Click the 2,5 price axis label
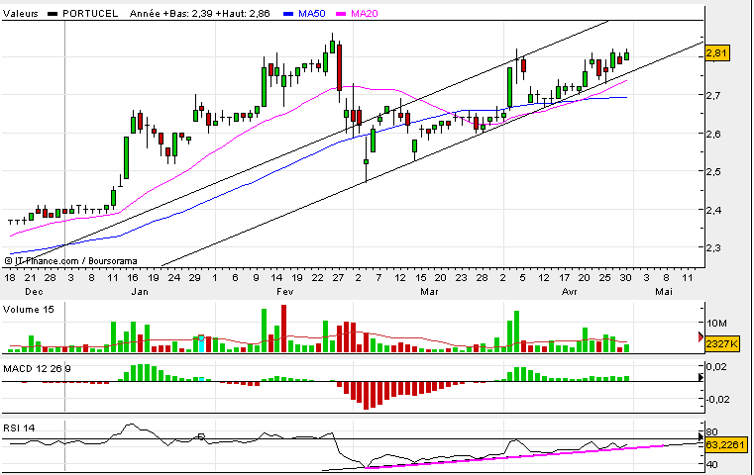The image size is (754, 475). tap(713, 171)
